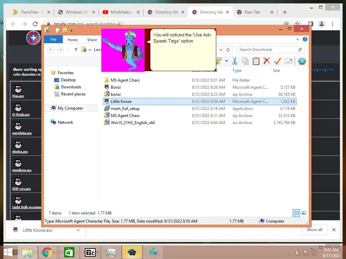Screen dimensions: 346x259
Task: Click the Properties card icon in toolbar
Action: coord(289,61)
